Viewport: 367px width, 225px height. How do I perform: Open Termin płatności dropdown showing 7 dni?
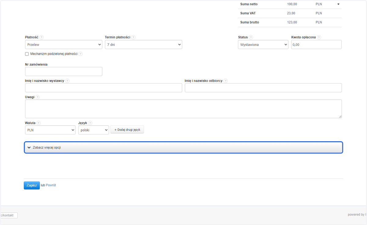click(x=143, y=45)
